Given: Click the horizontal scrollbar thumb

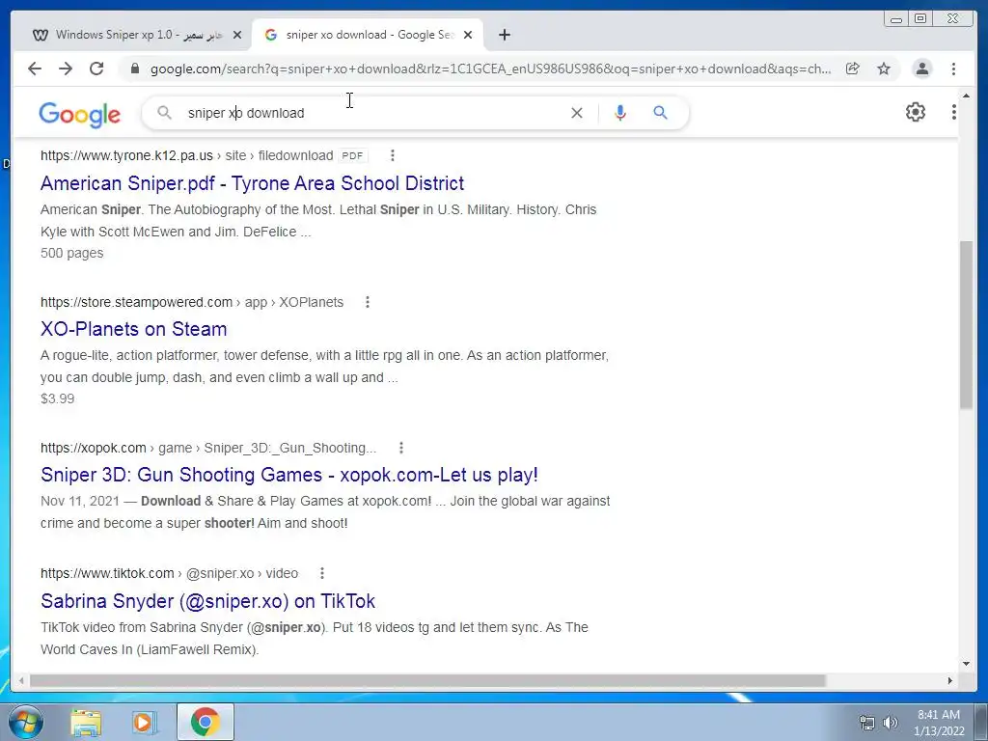Looking at the screenshot, I should click(427, 680).
